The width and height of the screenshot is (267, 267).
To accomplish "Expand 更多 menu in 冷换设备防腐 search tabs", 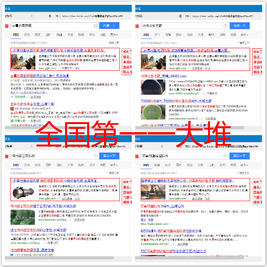I will pyautogui.click(x=244, y=35).
